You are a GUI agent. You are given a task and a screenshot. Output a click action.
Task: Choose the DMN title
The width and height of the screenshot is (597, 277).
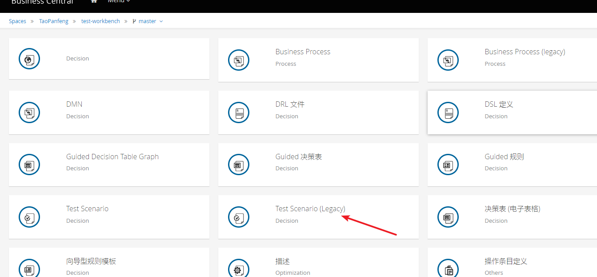[74, 104]
